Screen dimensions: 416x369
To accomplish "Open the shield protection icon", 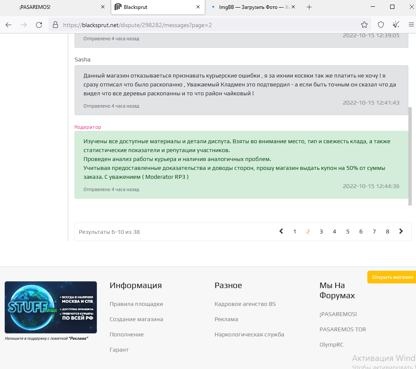I will [x=381, y=25].
